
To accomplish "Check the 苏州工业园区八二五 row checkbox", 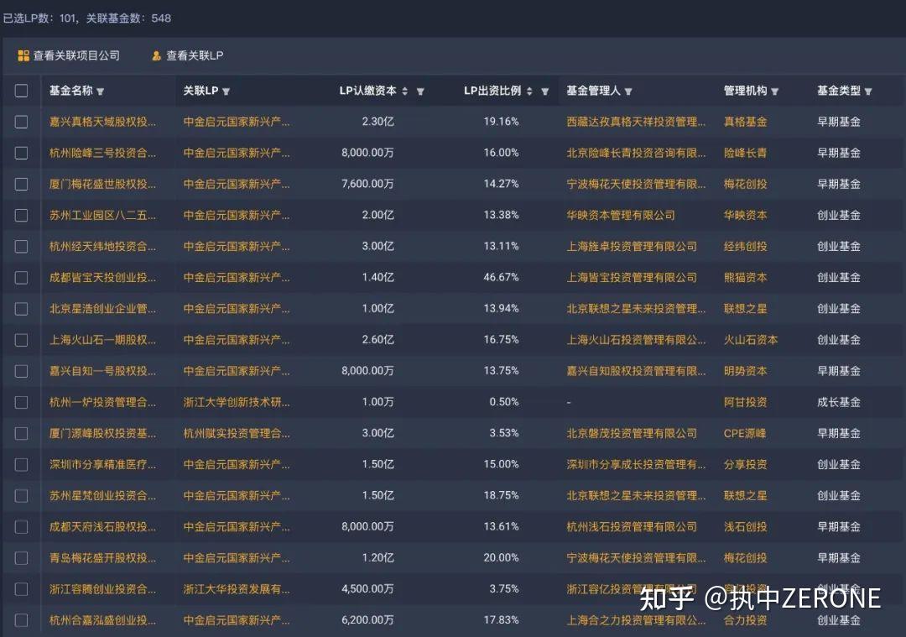I will point(21,216).
